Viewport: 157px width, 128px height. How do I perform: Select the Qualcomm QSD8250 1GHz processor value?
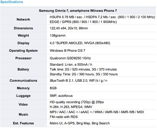point(70,58)
